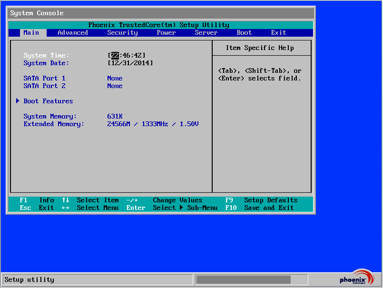This screenshot has width=383, height=288.
Task: Switch to the Boot tab
Action: (x=244, y=33)
